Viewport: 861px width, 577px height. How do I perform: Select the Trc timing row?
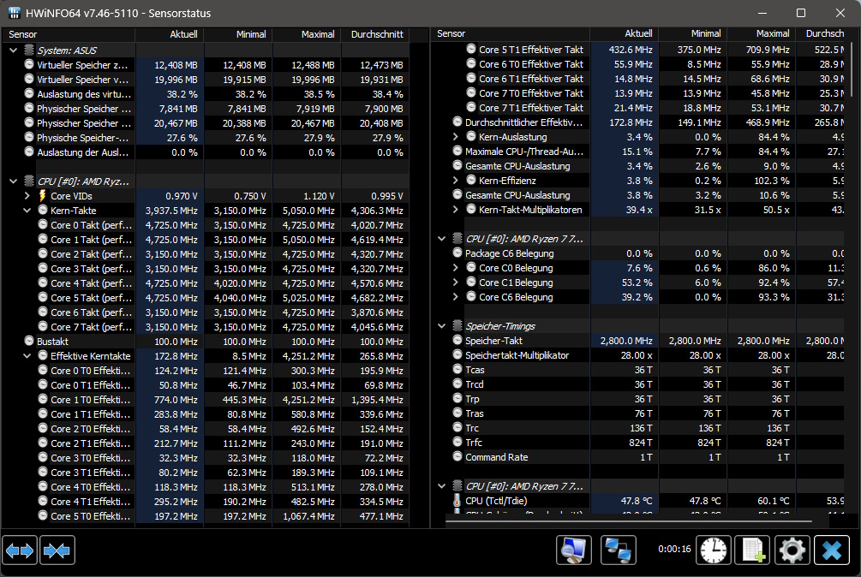[640, 428]
